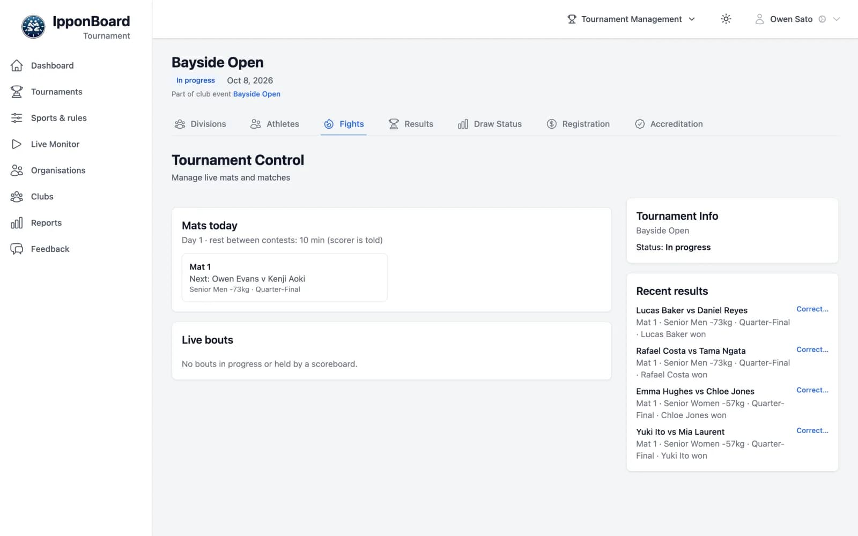The height and width of the screenshot is (536, 858).
Task: Open the Owen Sato account menu chevron
Action: point(836,19)
